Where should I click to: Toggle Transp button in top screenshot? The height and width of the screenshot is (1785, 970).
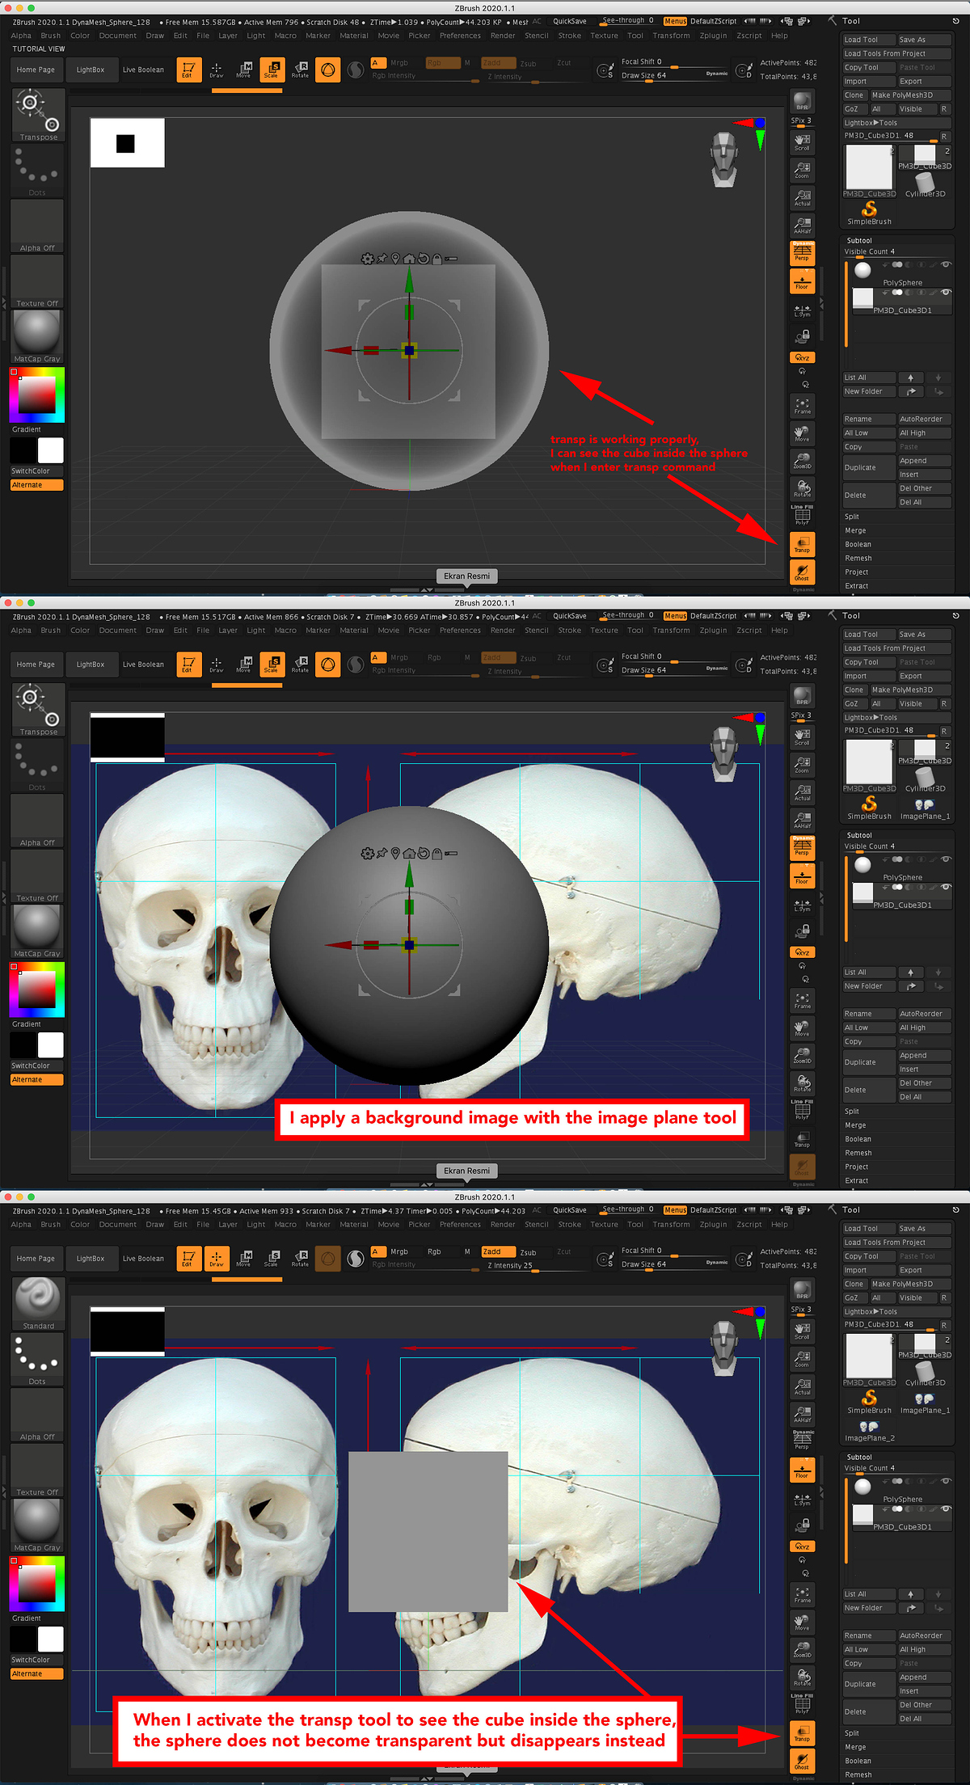point(802,544)
